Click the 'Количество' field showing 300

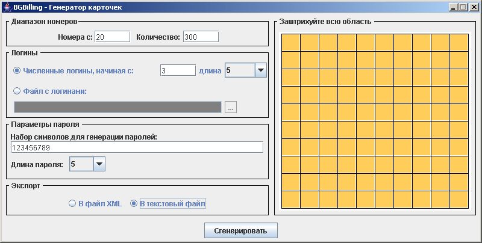point(201,37)
